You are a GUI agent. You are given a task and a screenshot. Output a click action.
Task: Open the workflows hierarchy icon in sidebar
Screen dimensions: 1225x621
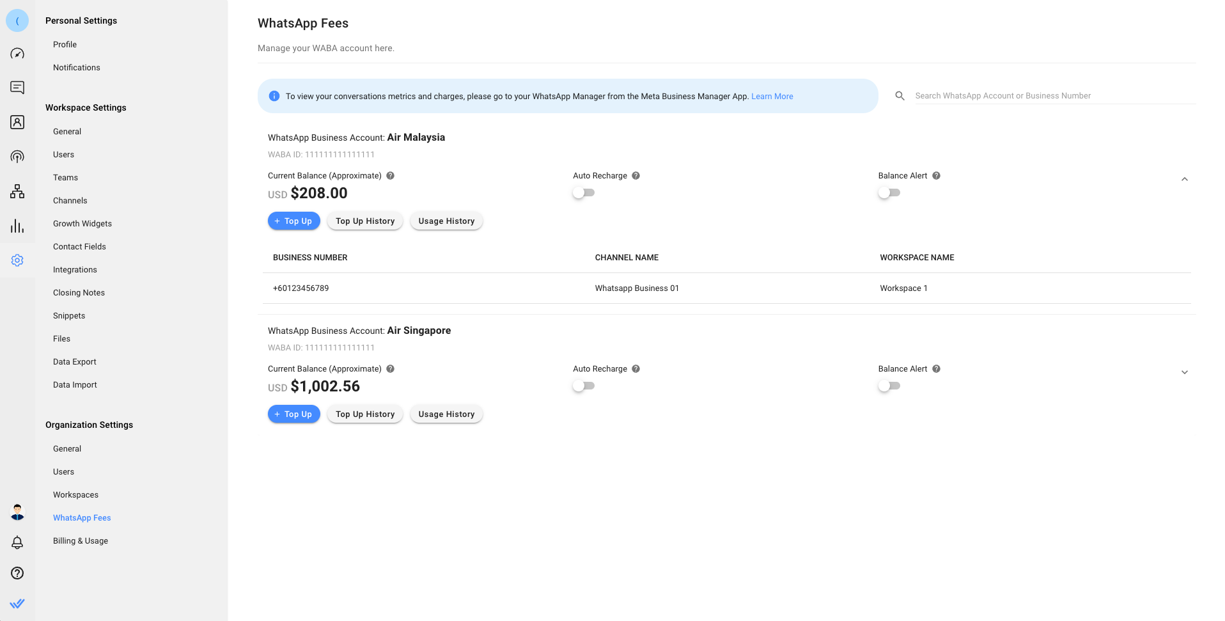17,191
